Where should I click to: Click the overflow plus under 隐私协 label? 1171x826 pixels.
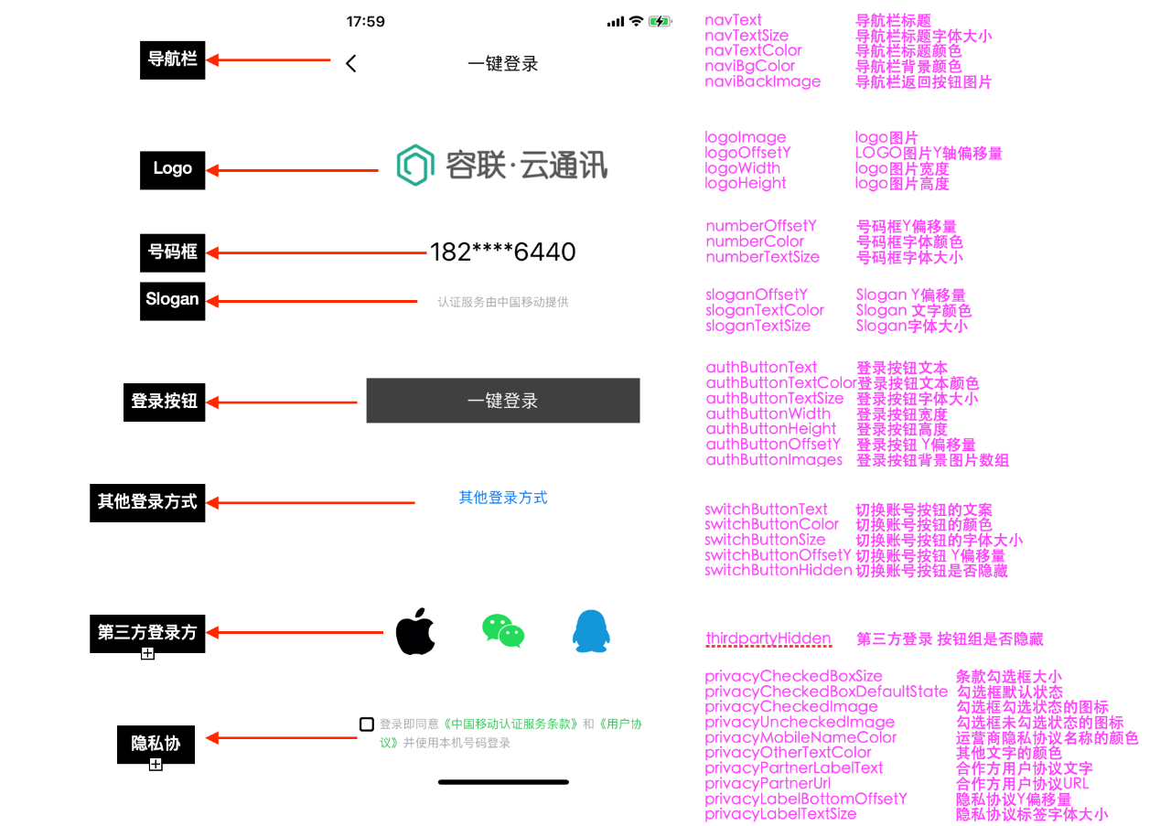point(156,765)
